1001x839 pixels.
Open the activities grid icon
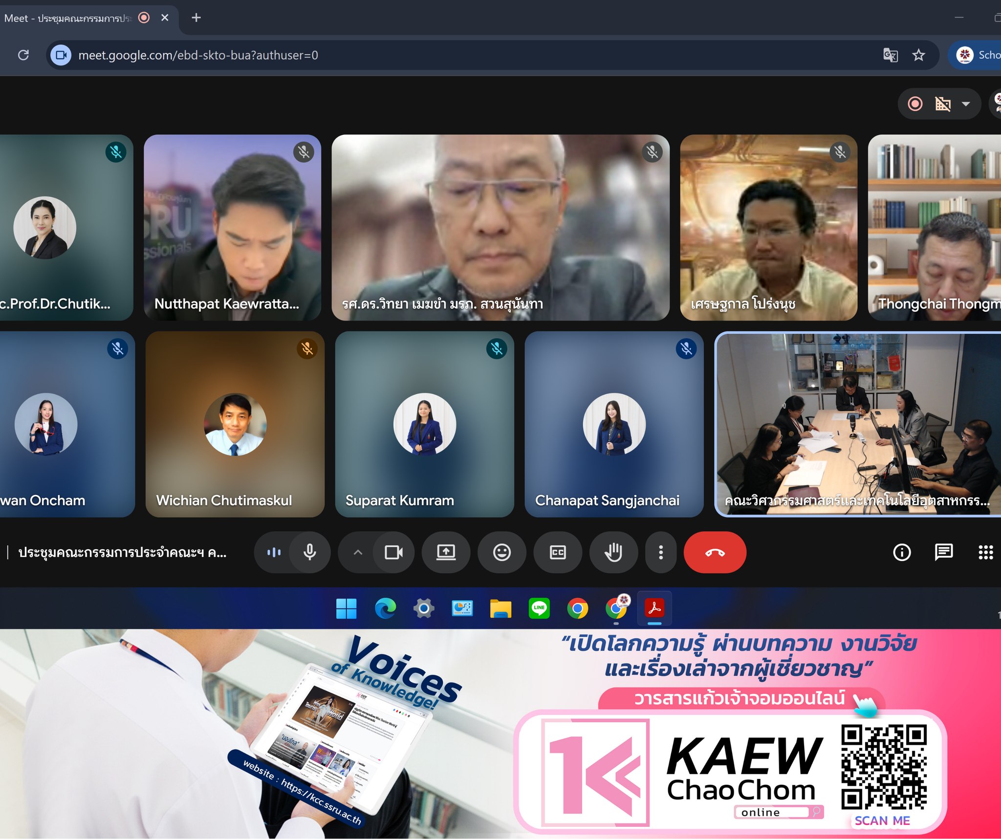coord(985,553)
